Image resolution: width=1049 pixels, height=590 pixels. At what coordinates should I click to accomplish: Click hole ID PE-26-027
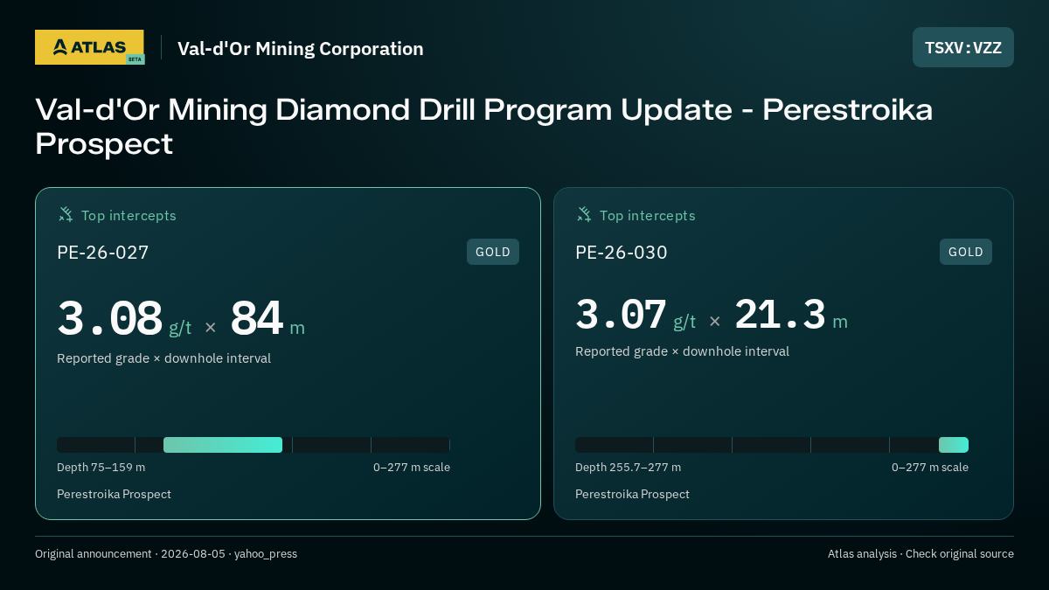point(103,253)
